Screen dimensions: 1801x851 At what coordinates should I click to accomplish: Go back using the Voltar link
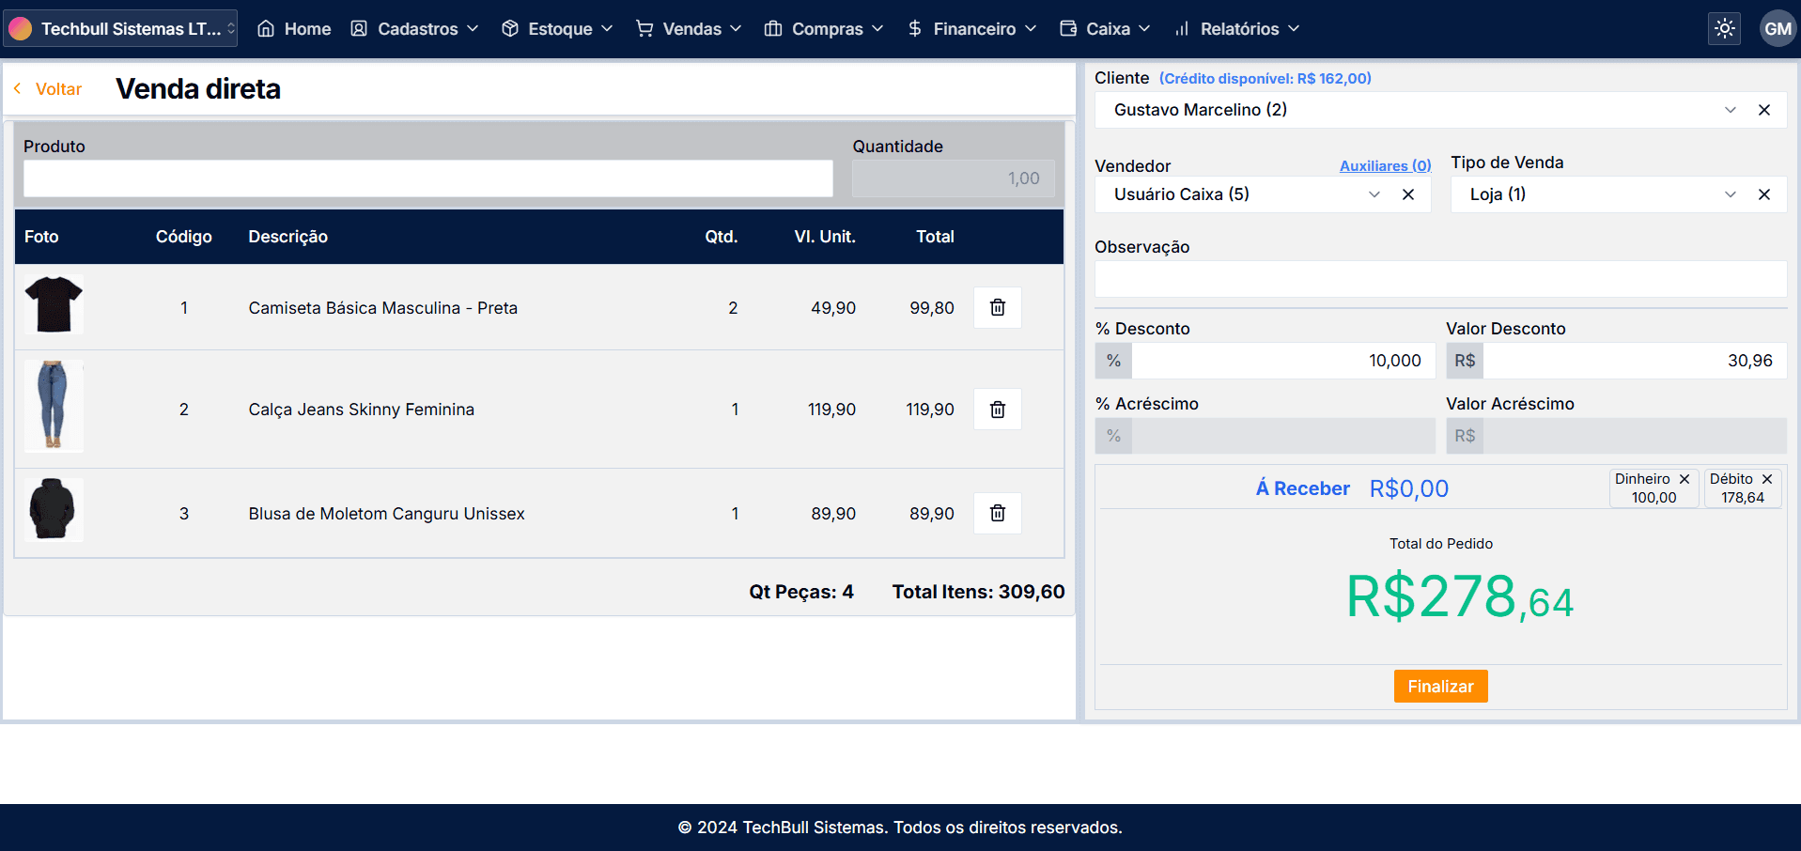49,89
